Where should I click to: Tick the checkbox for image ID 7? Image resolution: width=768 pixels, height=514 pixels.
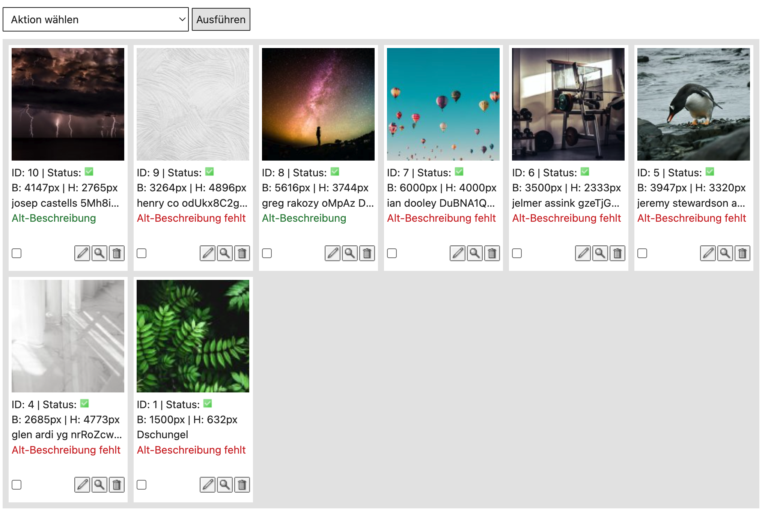[x=392, y=253]
